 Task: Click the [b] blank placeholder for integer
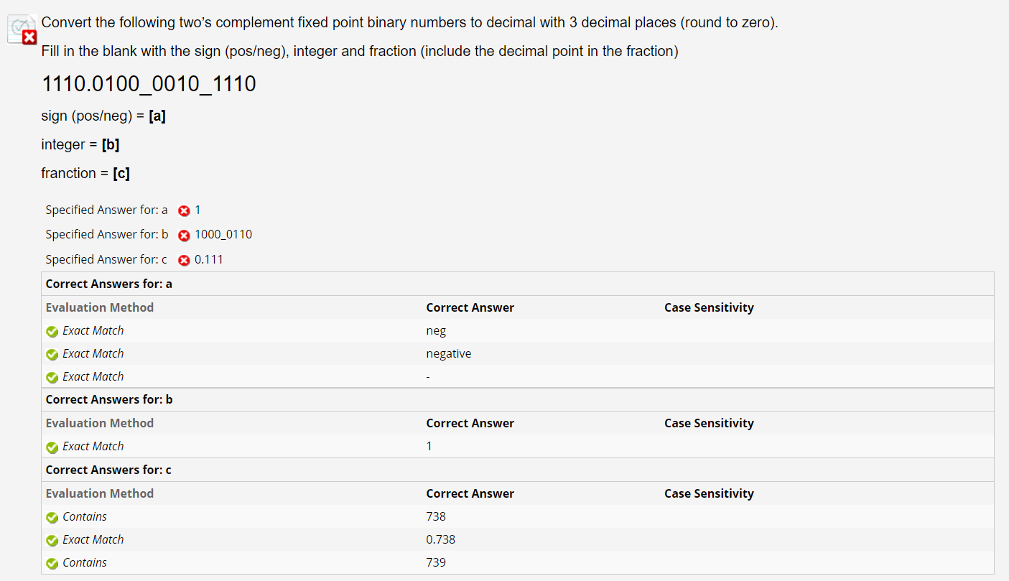click(111, 144)
